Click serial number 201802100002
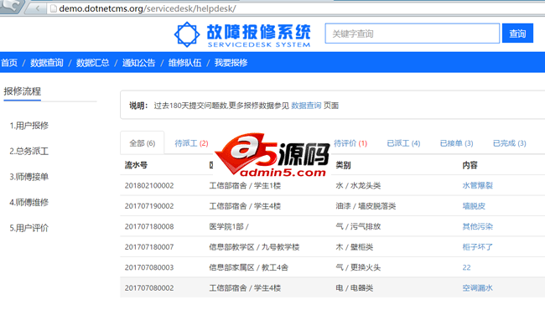Screen dimensions: 545x310 click(x=149, y=185)
